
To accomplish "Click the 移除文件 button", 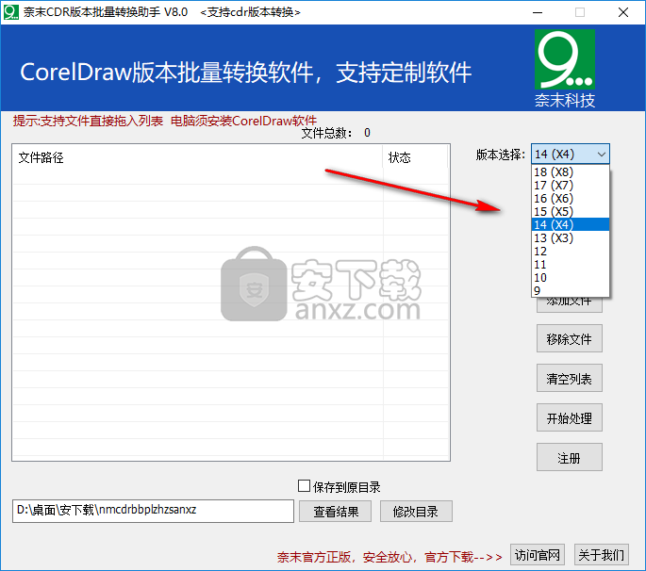I will pos(569,339).
